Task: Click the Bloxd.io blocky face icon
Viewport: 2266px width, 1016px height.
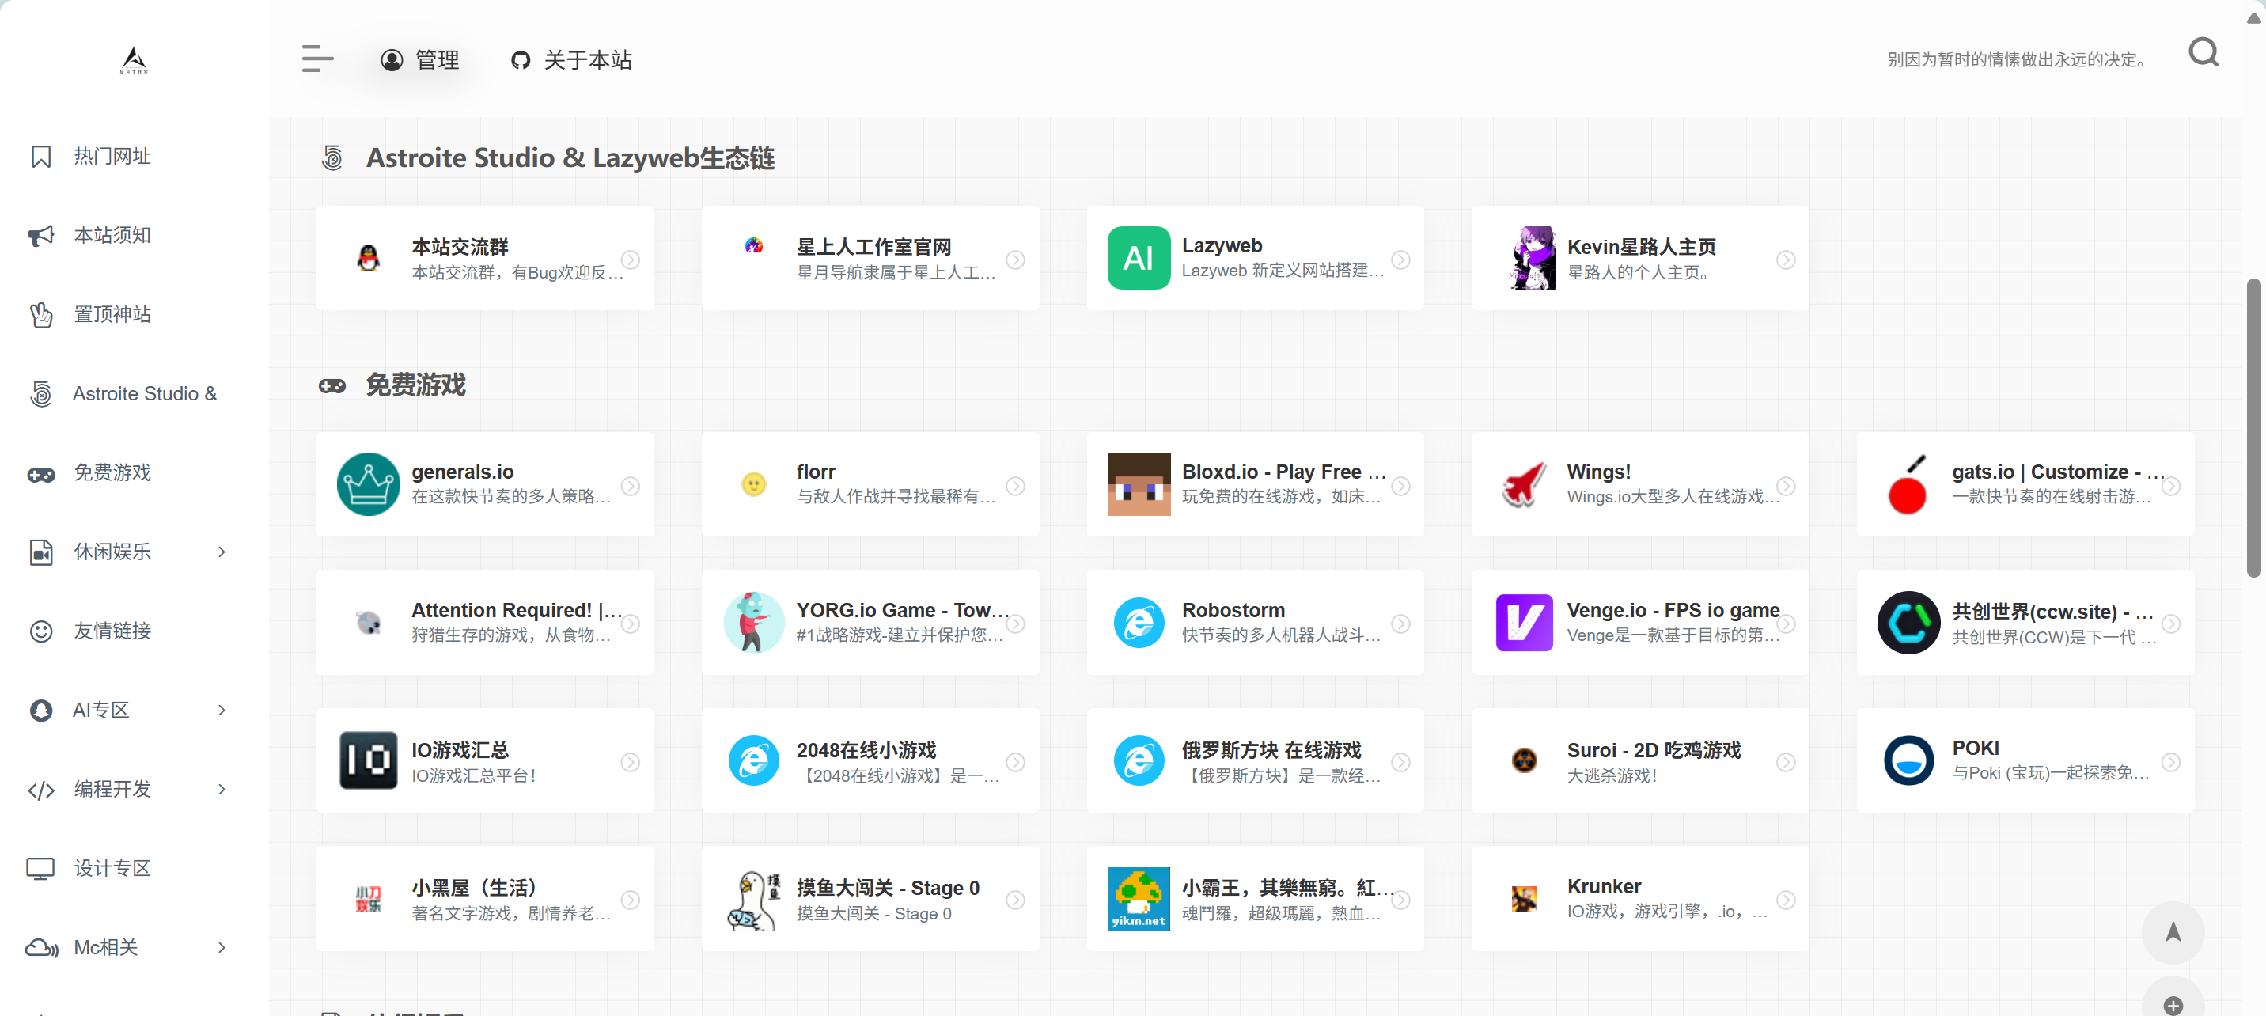Action: point(1139,485)
